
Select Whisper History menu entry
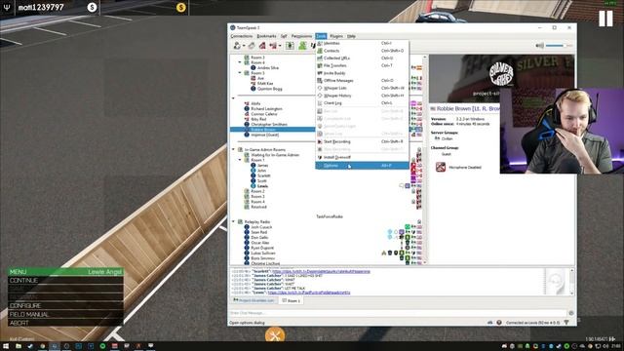click(x=362, y=96)
